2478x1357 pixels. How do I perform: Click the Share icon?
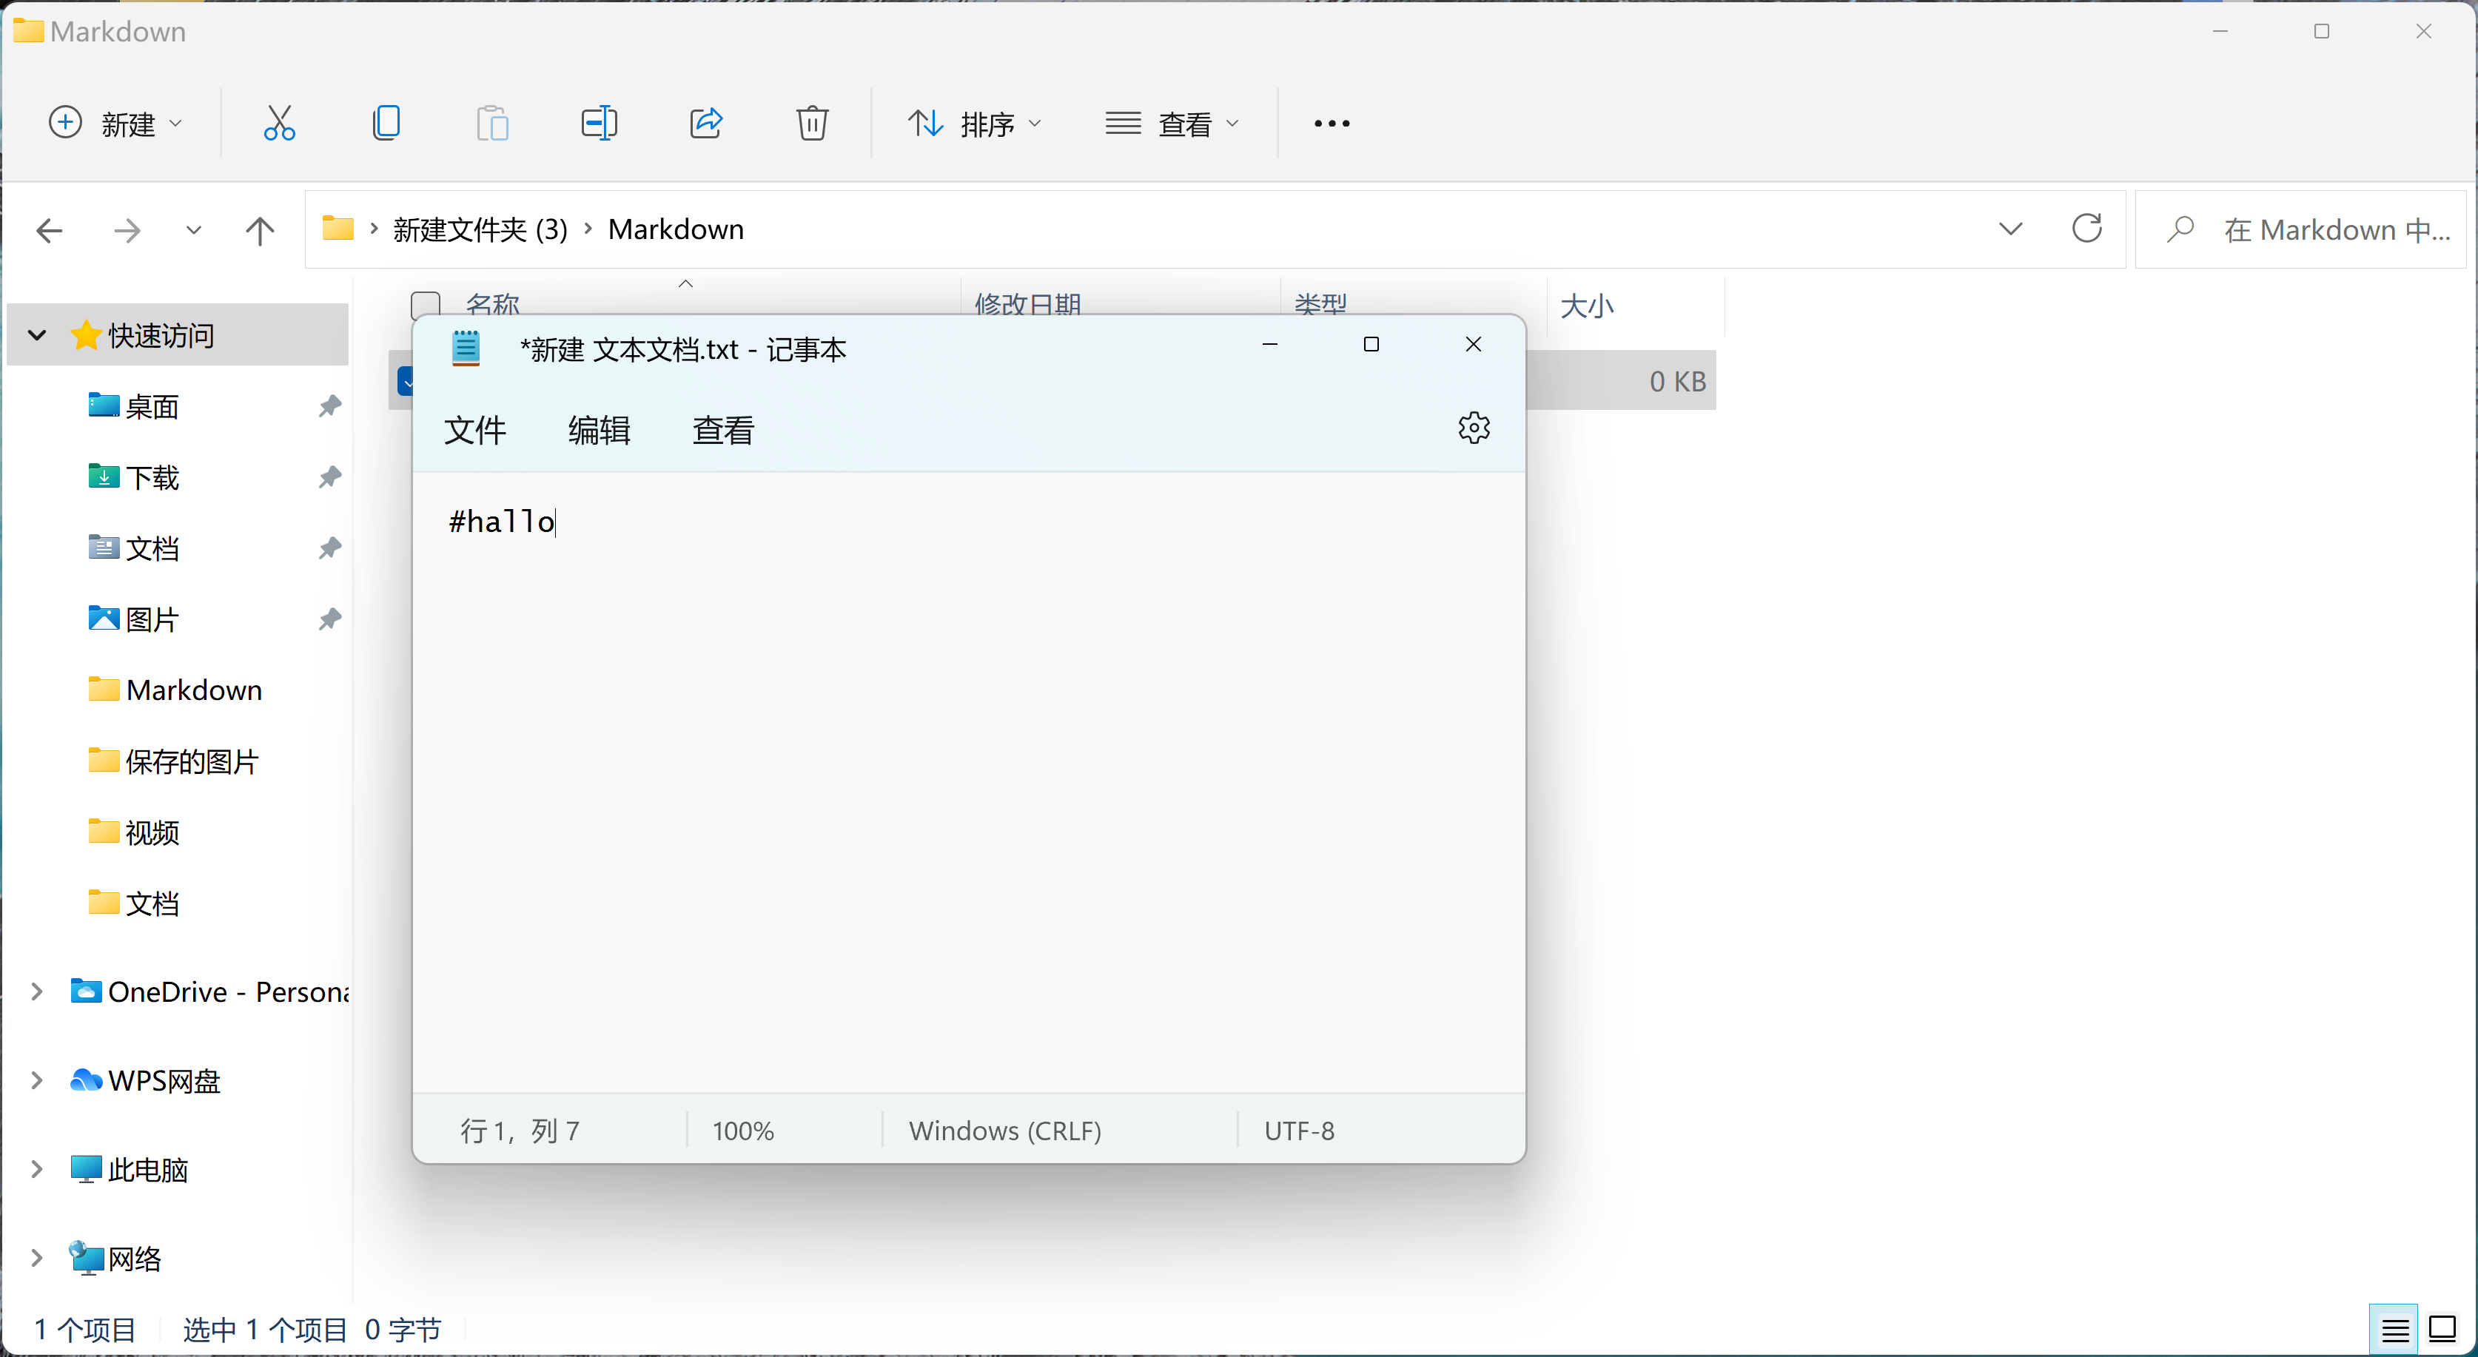705,122
